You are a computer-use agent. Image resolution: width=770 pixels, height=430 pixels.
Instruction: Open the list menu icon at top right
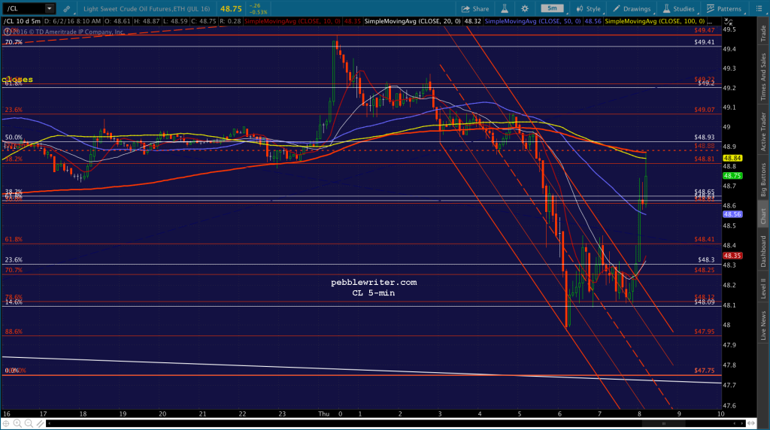[759, 9]
